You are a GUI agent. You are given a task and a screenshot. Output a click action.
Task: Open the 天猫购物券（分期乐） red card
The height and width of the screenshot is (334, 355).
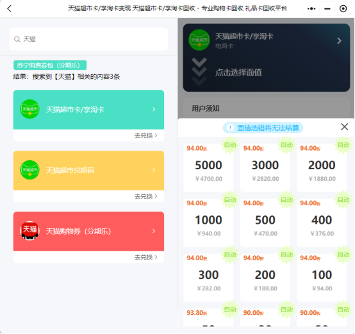88,231
